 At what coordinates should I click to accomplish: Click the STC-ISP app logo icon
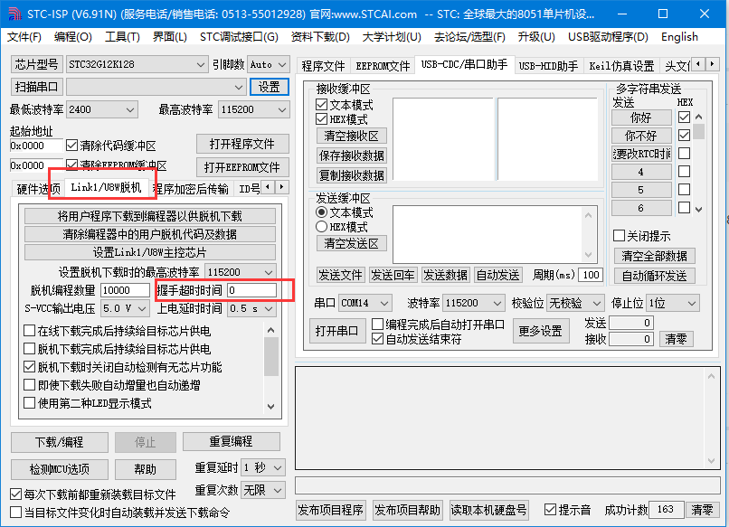pyautogui.click(x=14, y=14)
